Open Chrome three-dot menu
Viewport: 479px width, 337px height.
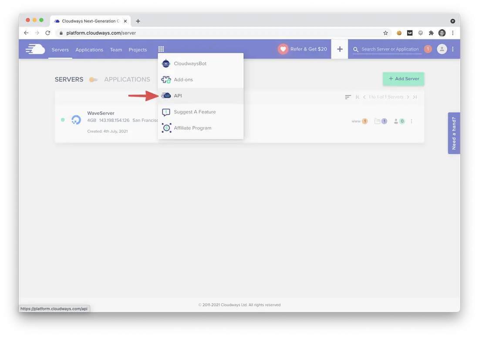coord(453,33)
